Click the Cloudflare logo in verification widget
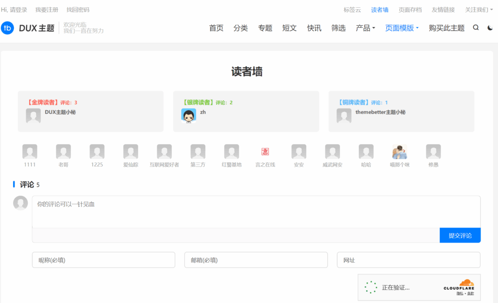Viewport: 498px width, 303px height. point(459,284)
